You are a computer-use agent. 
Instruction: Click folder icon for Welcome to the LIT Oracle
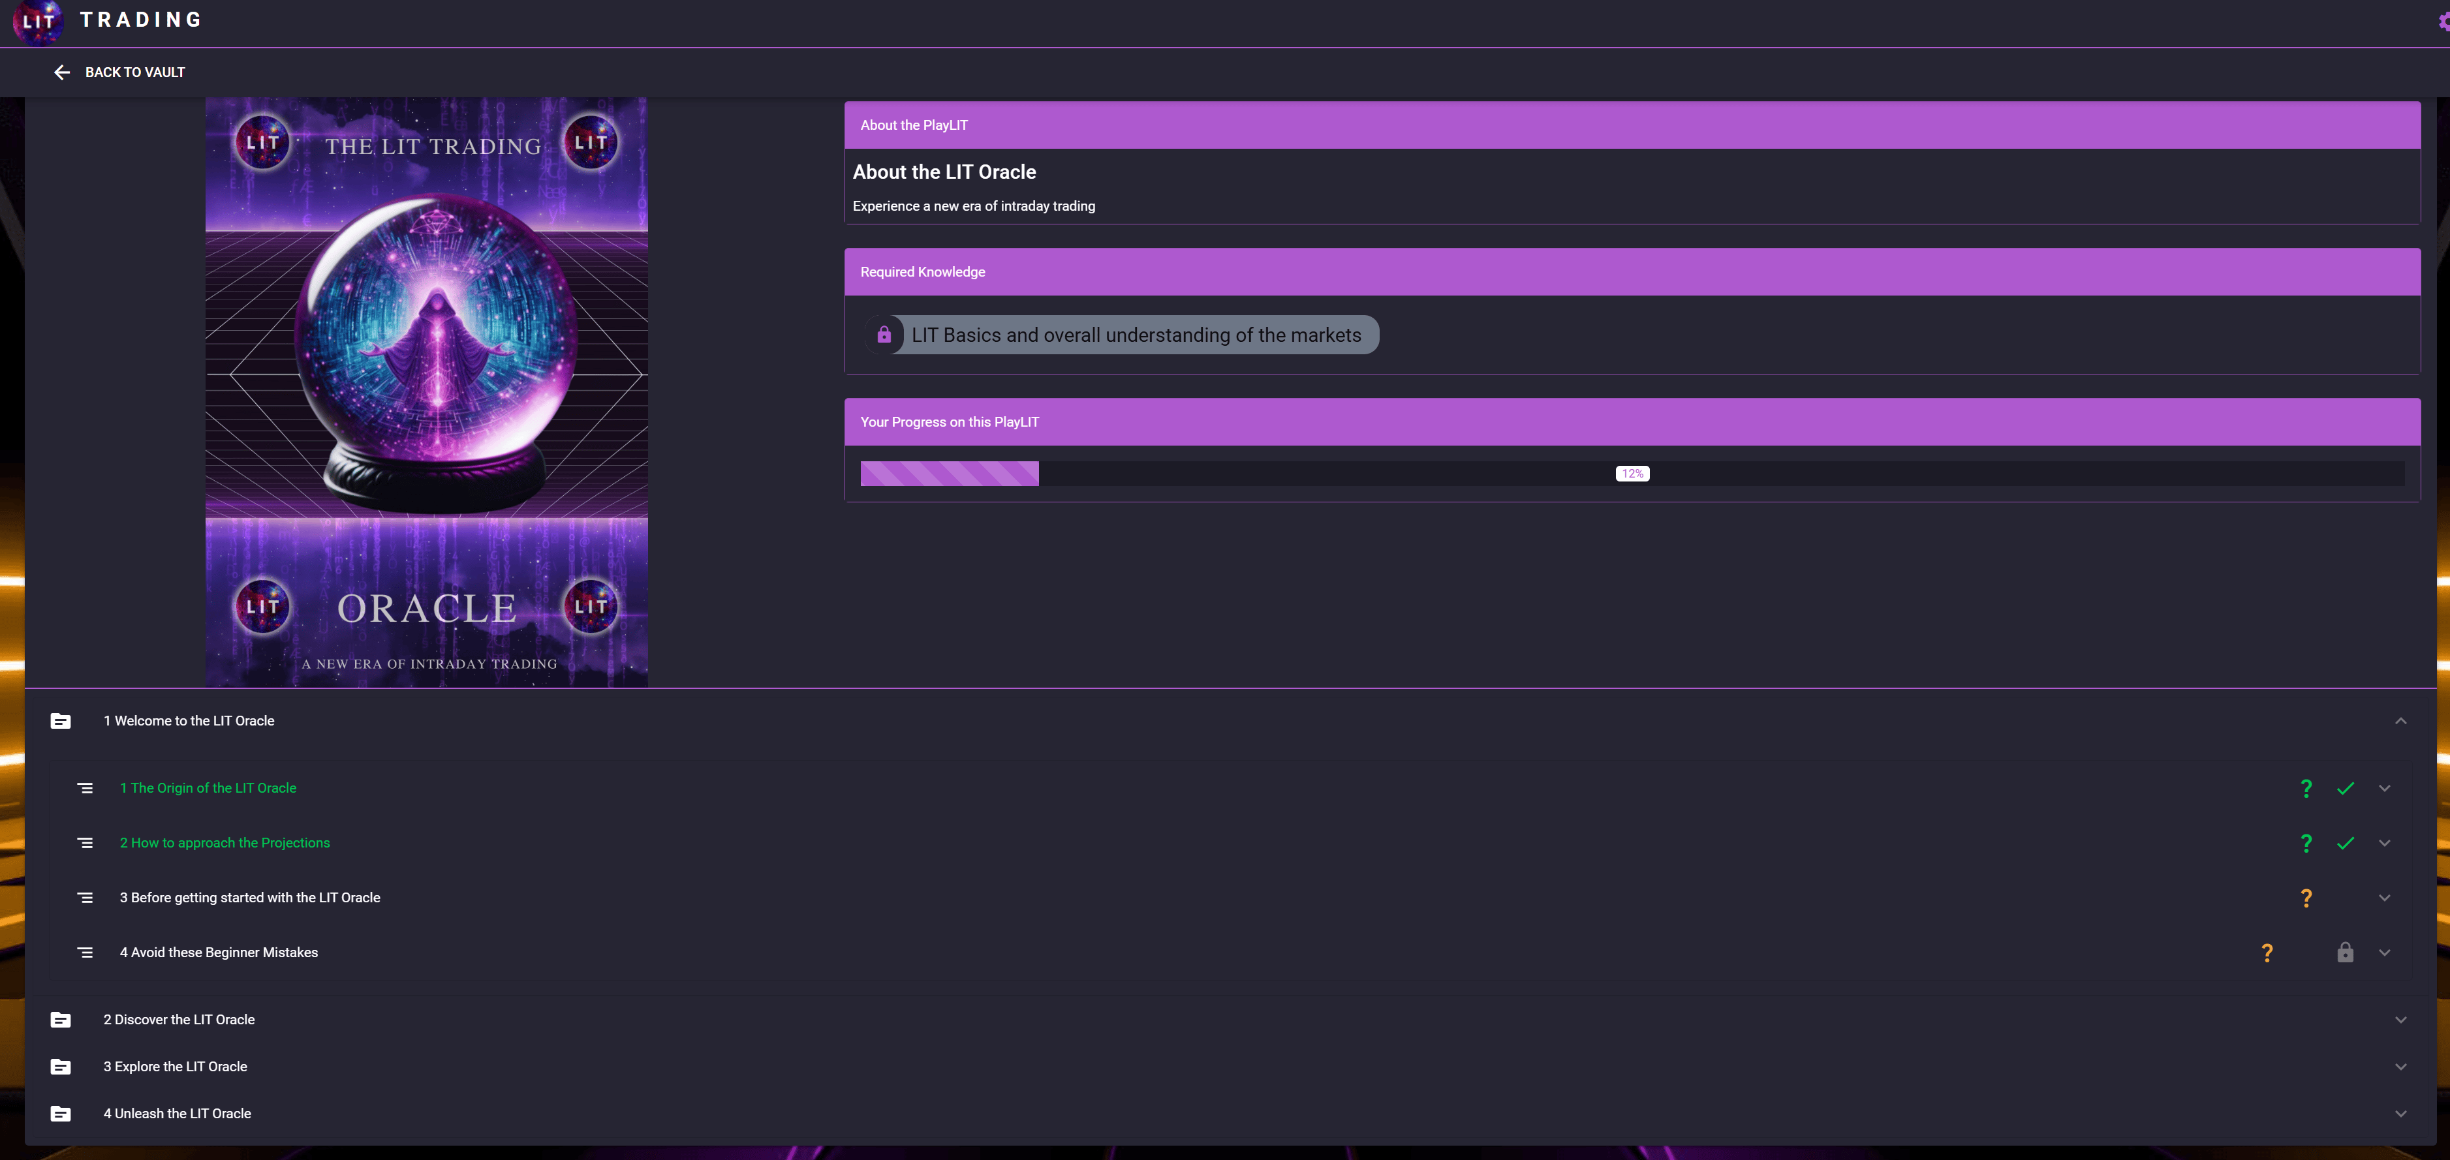pos(61,721)
